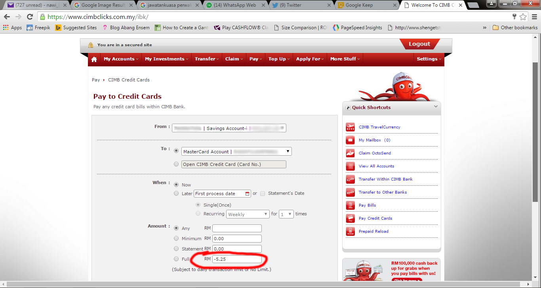
Task: Open the PageSpeed Insights bookmark
Action: coord(358,28)
